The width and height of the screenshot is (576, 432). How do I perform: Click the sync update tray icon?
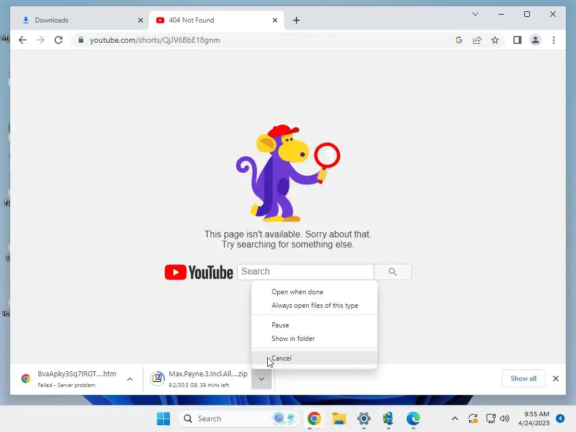[x=472, y=418]
